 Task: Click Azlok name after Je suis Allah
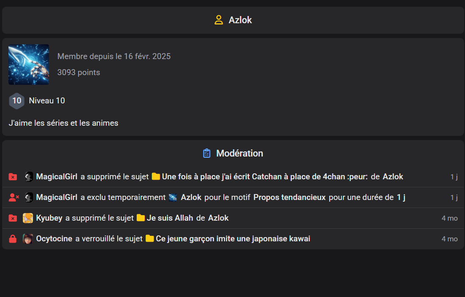218,218
